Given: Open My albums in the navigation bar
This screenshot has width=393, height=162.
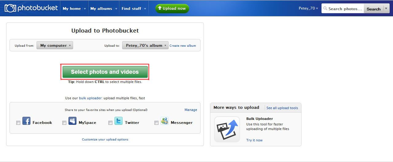Looking at the screenshot, I should [101, 9].
